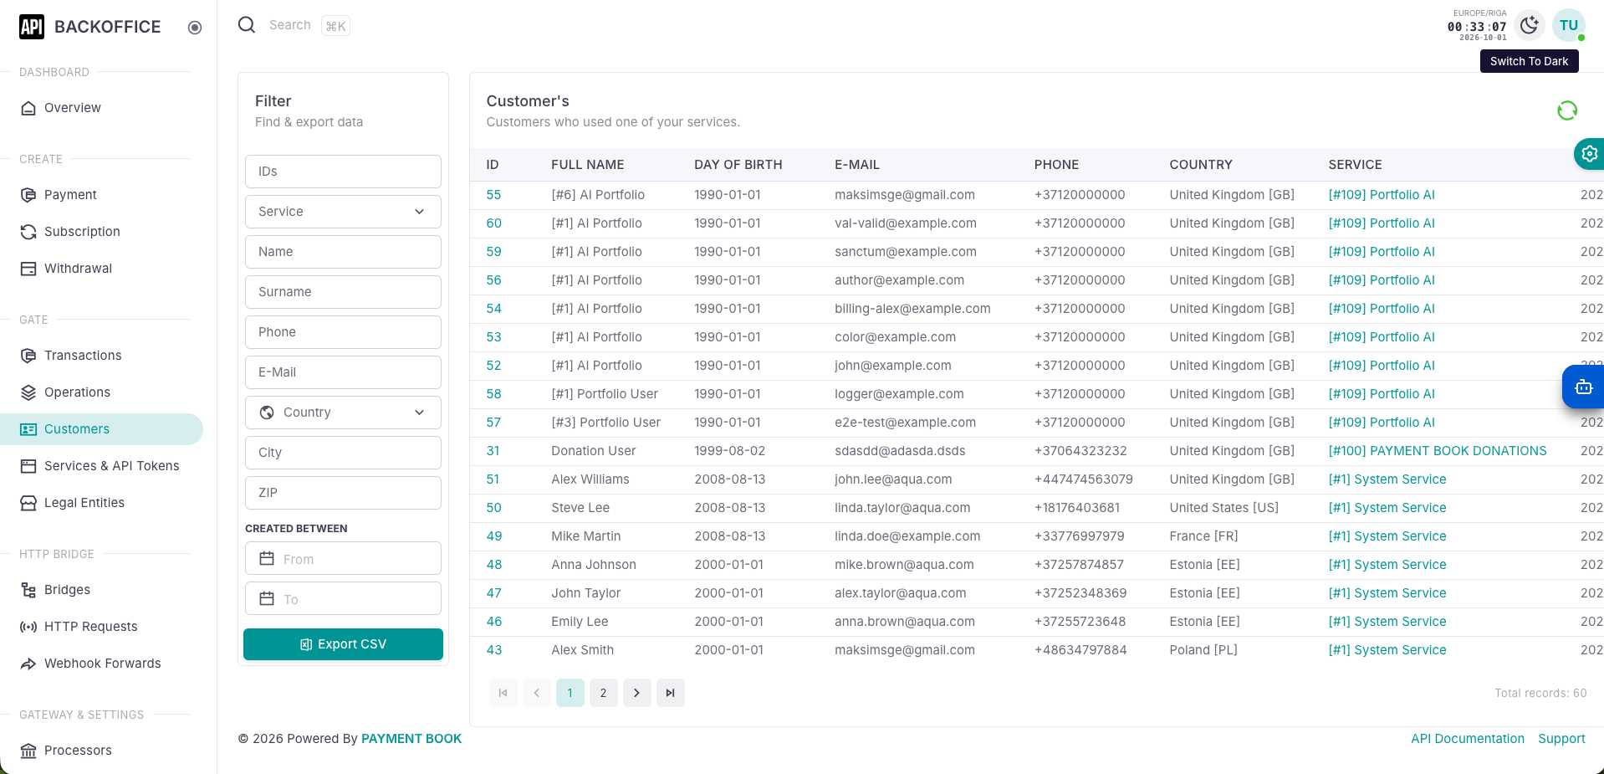The width and height of the screenshot is (1604, 774).
Task: Toggle the sidebar pin radio icon
Action: click(195, 28)
